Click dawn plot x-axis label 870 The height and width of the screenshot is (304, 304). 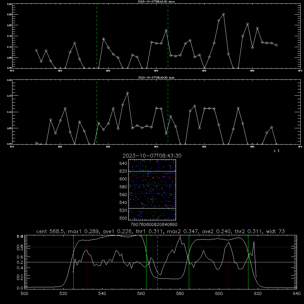click(300, 71)
